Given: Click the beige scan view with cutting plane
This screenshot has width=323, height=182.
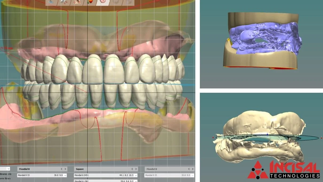Looking at the screenshot, I should click(x=261, y=137).
